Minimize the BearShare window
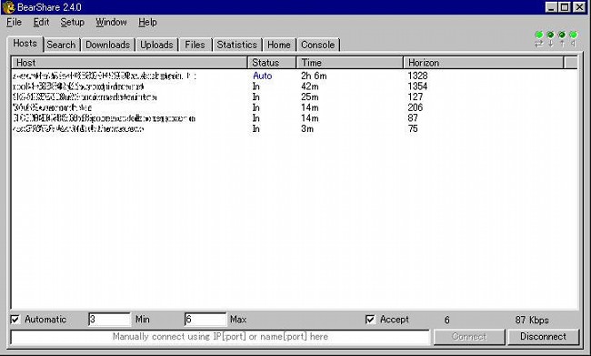The height and width of the screenshot is (356, 591). tap(551, 7)
